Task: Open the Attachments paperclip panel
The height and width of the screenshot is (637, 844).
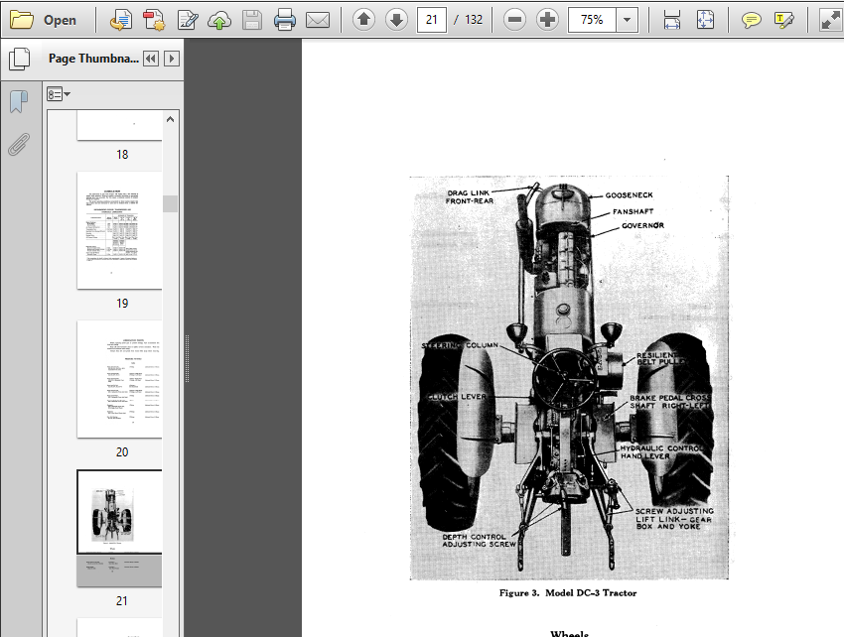Action: coord(19,144)
